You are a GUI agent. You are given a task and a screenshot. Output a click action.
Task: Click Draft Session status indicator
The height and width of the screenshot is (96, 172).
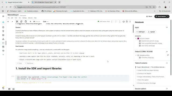[104, 21]
